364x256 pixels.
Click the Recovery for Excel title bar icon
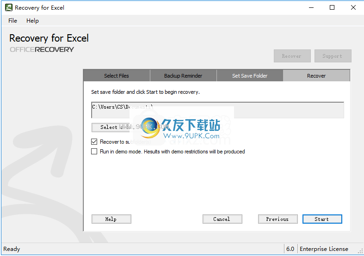(9, 7)
